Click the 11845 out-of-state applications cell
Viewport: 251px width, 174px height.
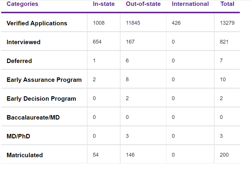[133, 23]
